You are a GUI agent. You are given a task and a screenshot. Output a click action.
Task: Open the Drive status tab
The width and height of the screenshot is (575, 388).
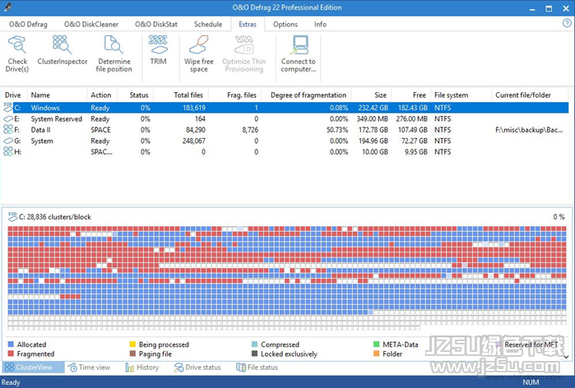pyautogui.click(x=197, y=367)
